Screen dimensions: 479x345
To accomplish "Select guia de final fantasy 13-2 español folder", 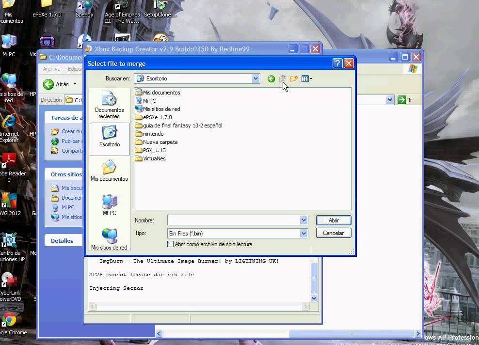I will click(x=179, y=125).
